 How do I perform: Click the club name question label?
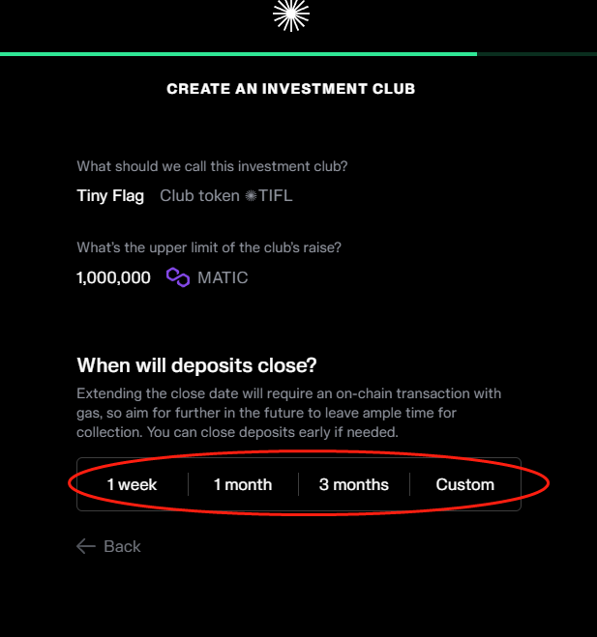click(x=212, y=166)
